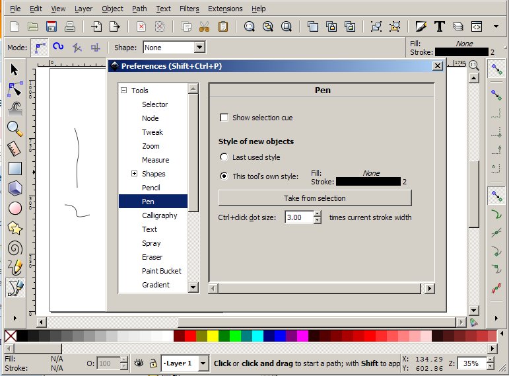
Task: Click the Print document icon
Action: pyautogui.click(x=69, y=27)
